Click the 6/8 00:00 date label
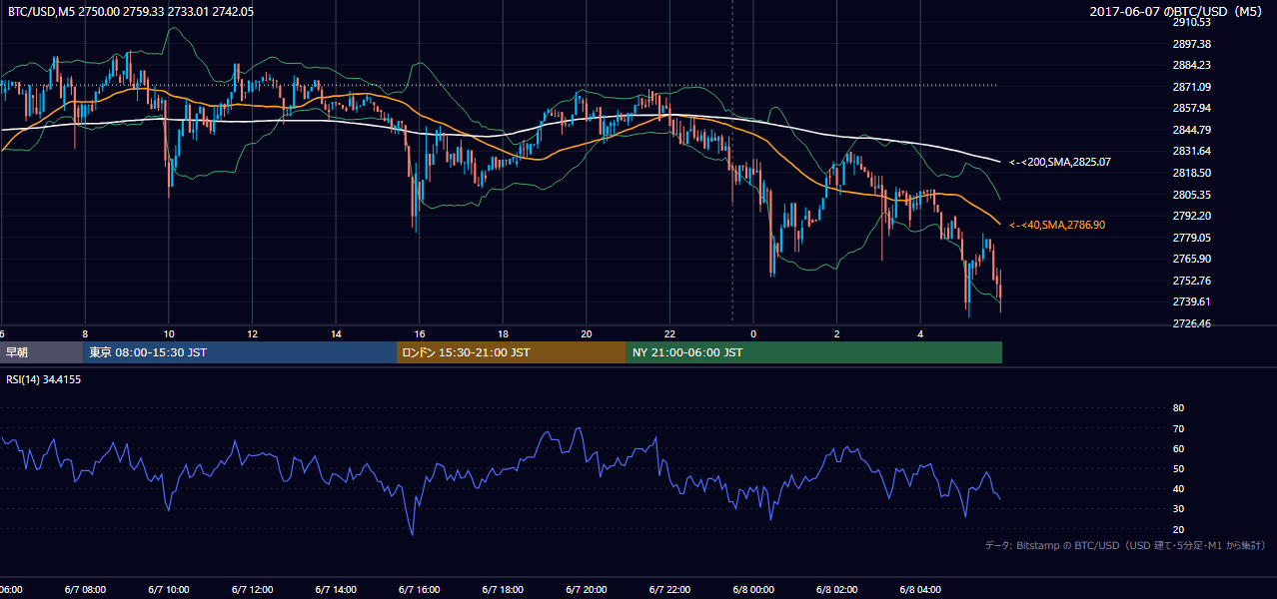This screenshot has height=599, width=1277. coord(752,590)
